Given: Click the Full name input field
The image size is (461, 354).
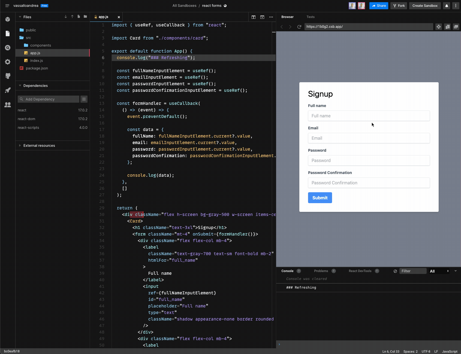Looking at the screenshot, I should pos(369,116).
